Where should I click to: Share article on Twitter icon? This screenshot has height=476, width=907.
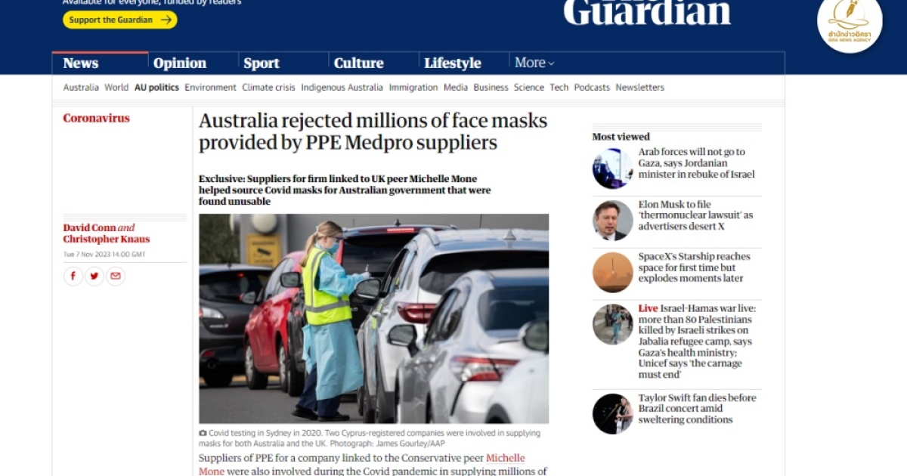[94, 277]
